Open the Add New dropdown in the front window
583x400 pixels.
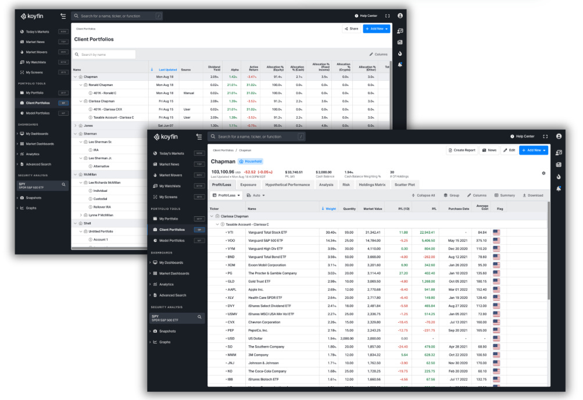pyautogui.click(x=534, y=150)
